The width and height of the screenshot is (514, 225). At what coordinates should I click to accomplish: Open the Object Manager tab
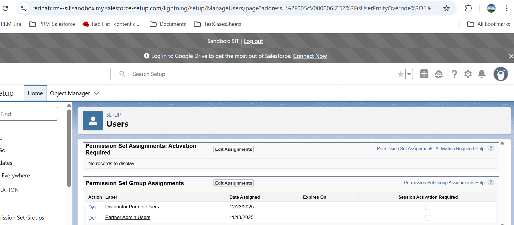tap(70, 93)
